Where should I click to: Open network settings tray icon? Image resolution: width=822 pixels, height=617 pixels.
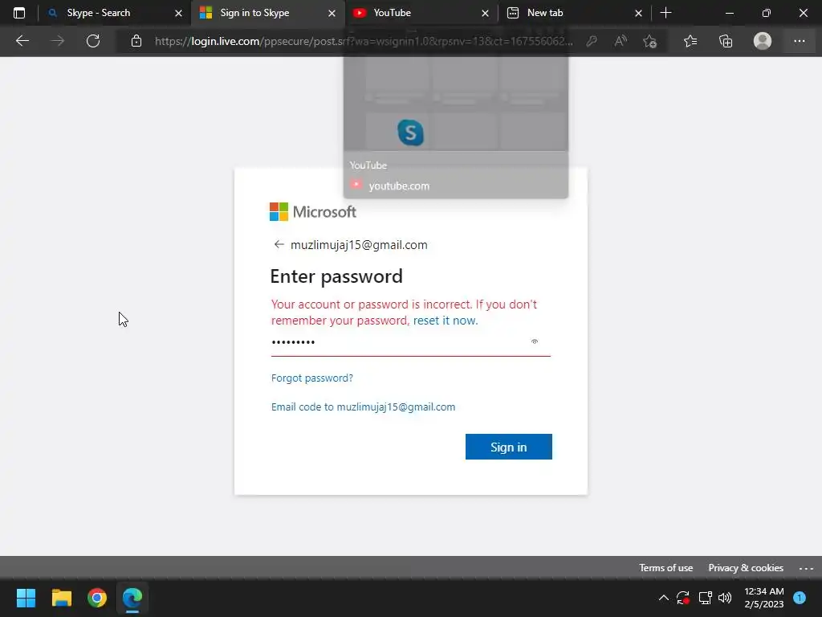click(705, 598)
